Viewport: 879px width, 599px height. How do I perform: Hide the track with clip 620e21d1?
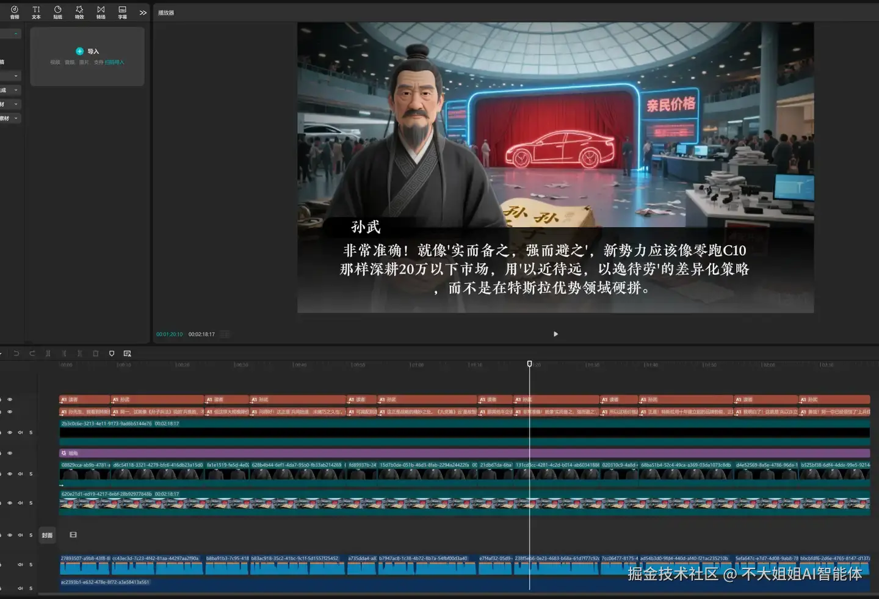click(x=10, y=503)
